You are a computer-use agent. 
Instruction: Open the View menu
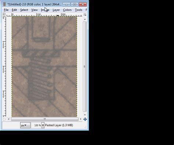tap(35, 10)
